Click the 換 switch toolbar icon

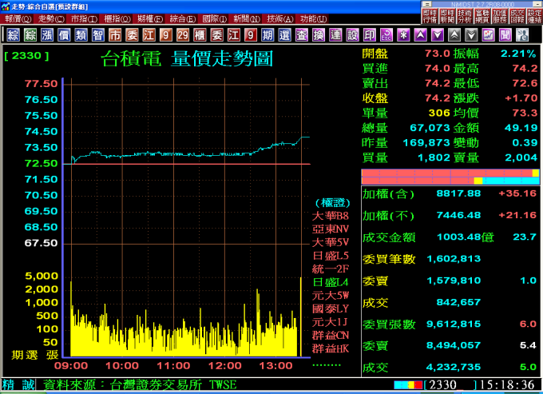tap(319, 34)
